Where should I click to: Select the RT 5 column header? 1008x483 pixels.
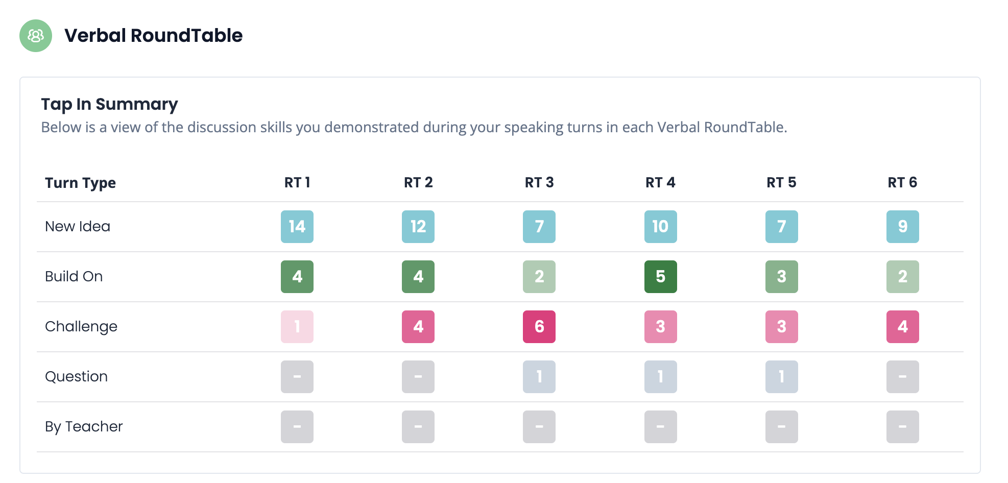tap(781, 182)
